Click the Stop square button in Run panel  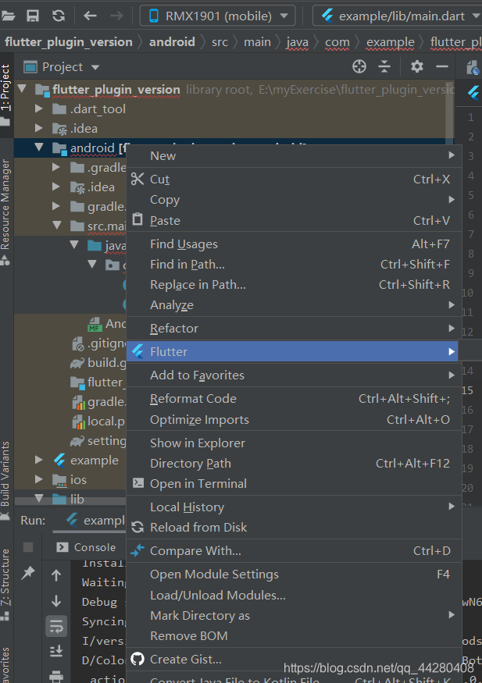[28, 547]
